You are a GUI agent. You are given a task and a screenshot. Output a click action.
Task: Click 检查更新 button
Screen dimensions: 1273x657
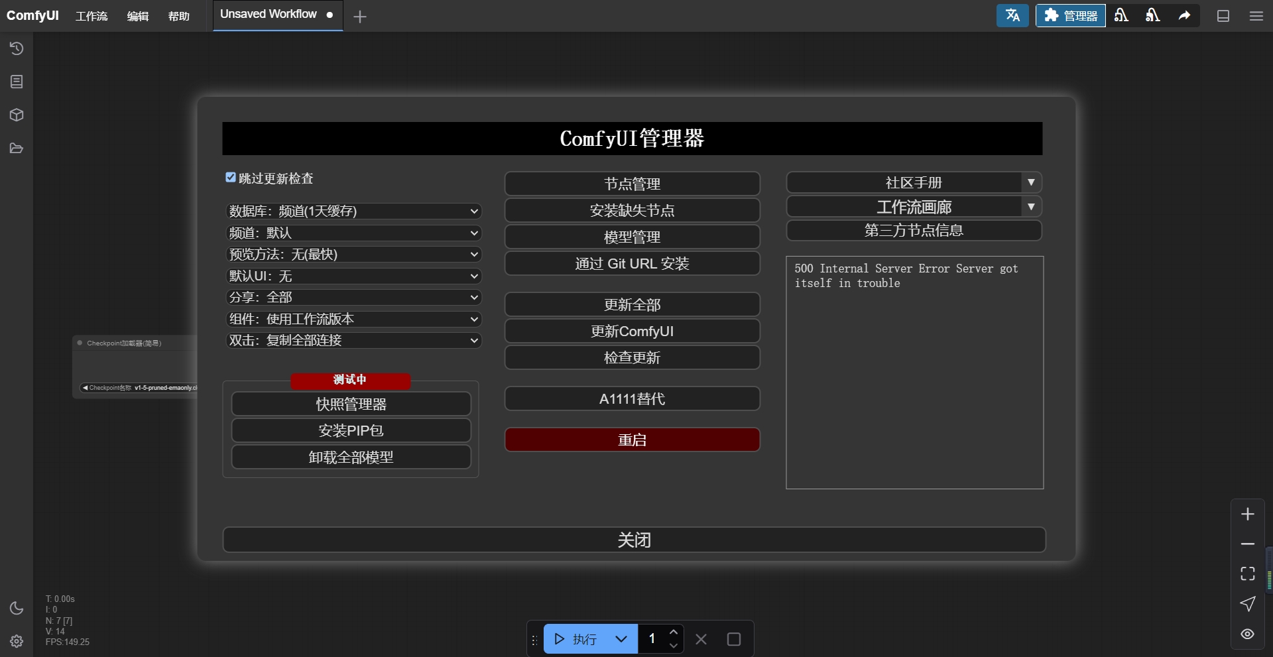pos(633,357)
